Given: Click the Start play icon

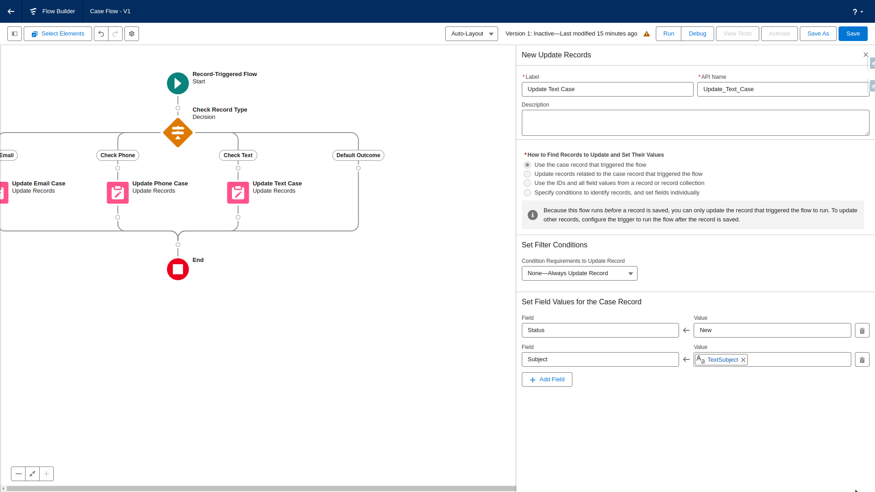Looking at the screenshot, I should tap(178, 83).
